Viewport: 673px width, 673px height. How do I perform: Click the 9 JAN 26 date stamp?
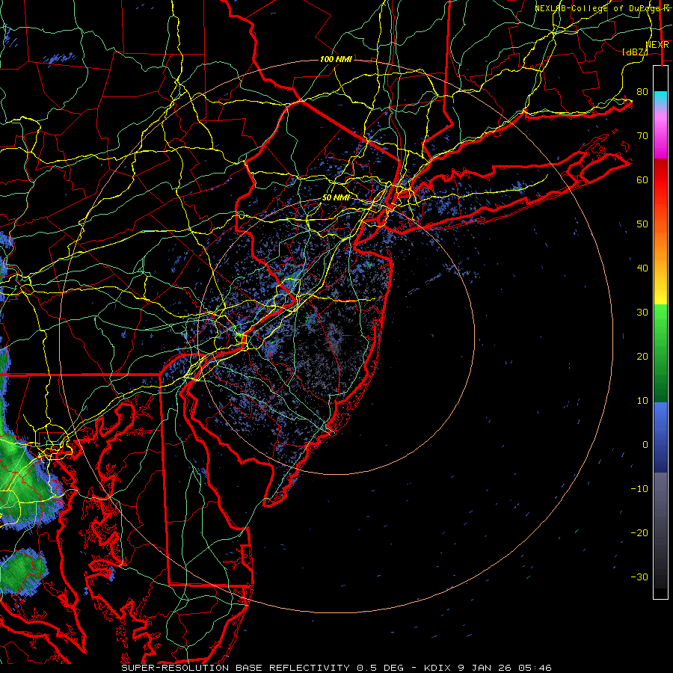point(486,668)
